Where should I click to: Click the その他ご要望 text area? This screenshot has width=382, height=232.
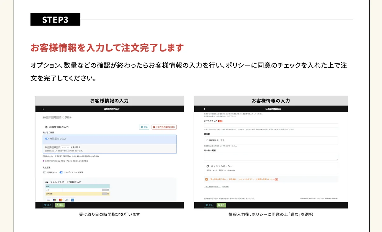click(271, 156)
